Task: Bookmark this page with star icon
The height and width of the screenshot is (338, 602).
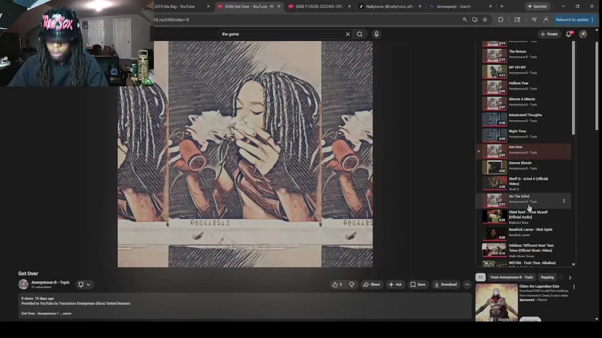Action: (x=485, y=20)
